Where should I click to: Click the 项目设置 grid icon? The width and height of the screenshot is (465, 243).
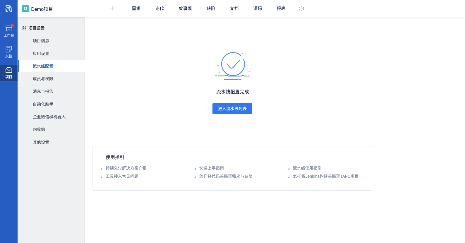click(x=24, y=28)
